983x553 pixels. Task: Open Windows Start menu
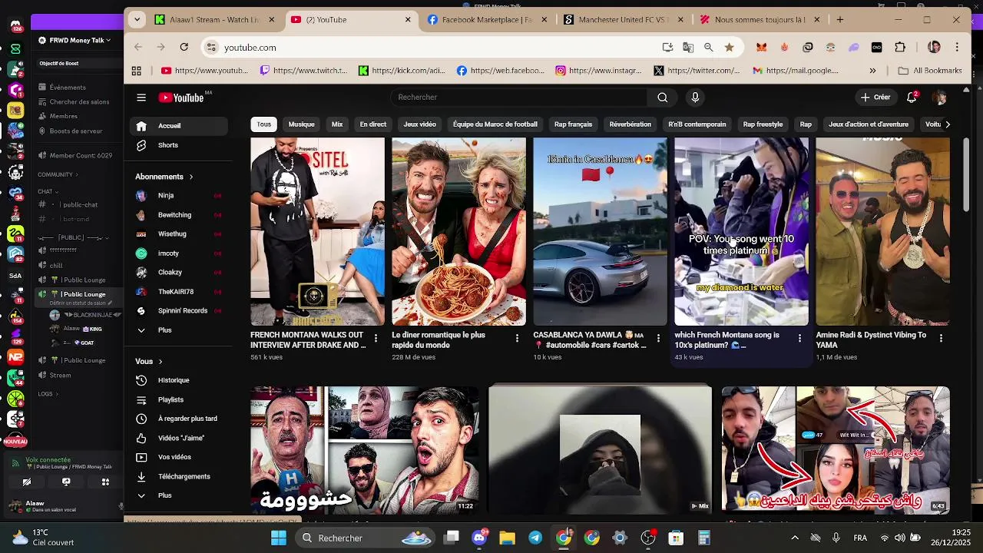click(279, 538)
